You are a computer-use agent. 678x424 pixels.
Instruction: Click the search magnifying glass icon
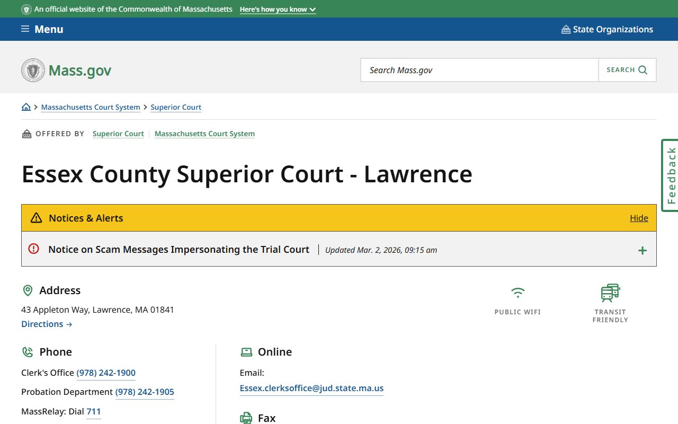point(643,70)
